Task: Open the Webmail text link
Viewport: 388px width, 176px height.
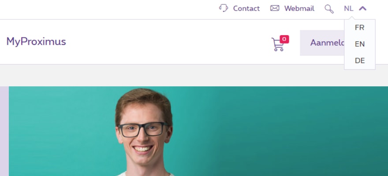Action: tap(299, 9)
